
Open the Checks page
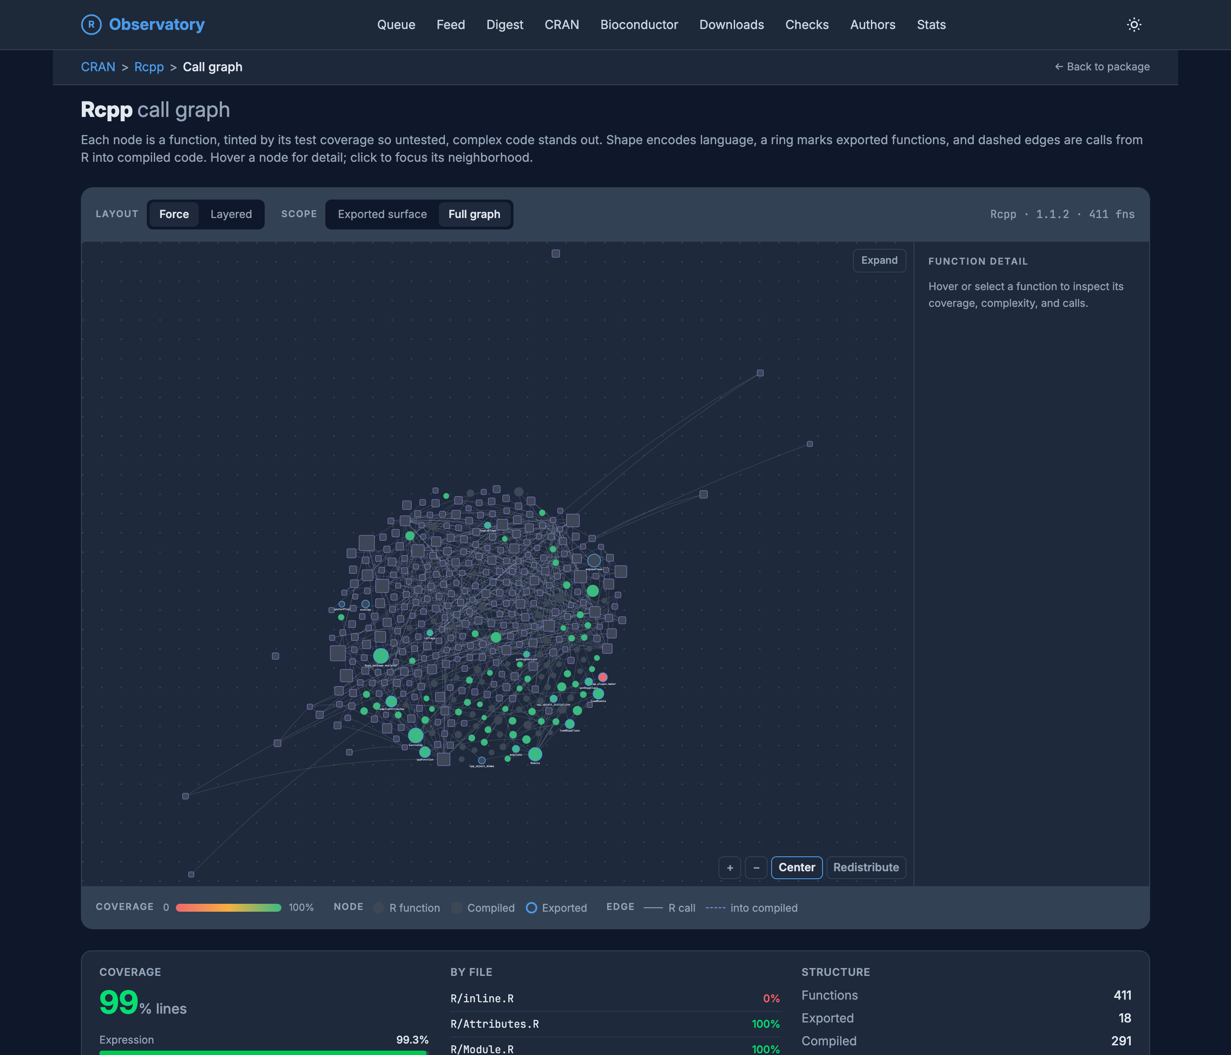(807, 24)
